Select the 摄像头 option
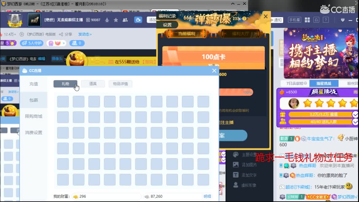This screenshot has width=359, height=202. pyautogui.click(x=57, y=59)
